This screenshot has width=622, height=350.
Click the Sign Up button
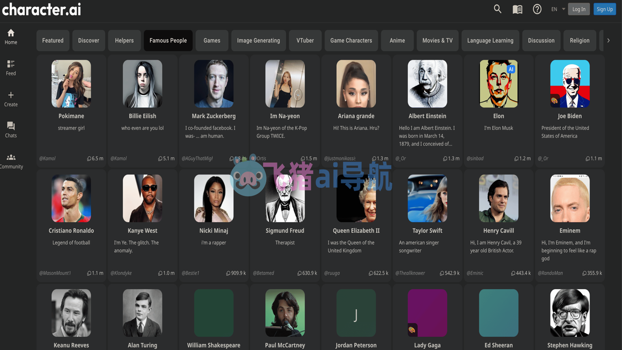[605, 9]
